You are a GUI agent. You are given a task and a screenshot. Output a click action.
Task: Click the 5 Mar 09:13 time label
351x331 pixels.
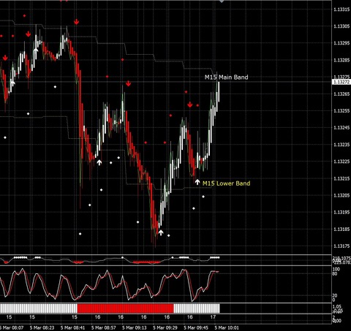(135, 327)
